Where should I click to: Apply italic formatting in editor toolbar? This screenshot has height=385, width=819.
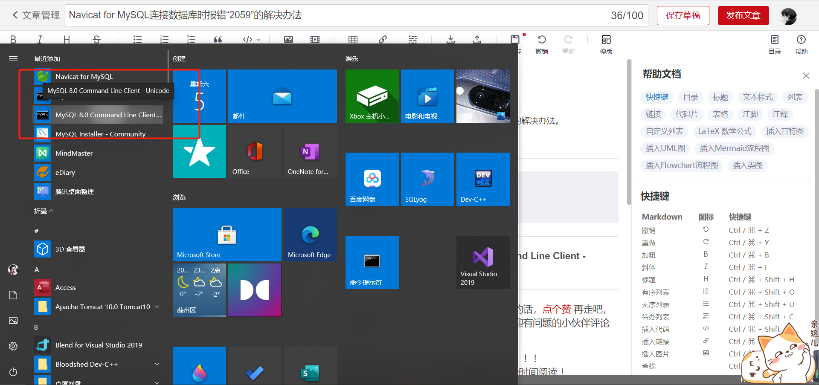[x=40, y=39]
